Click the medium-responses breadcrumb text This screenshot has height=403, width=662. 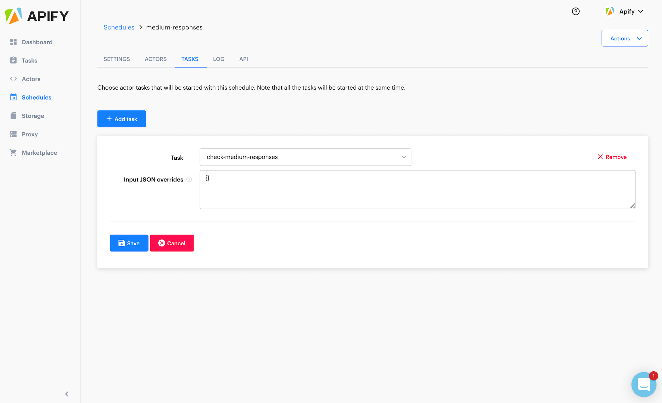(x=174, y=27)
